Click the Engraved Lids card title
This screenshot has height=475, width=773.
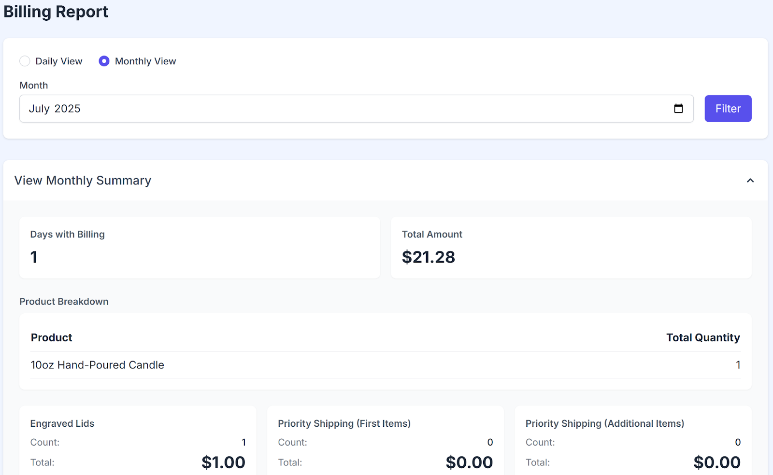click(x=62, y=423)
